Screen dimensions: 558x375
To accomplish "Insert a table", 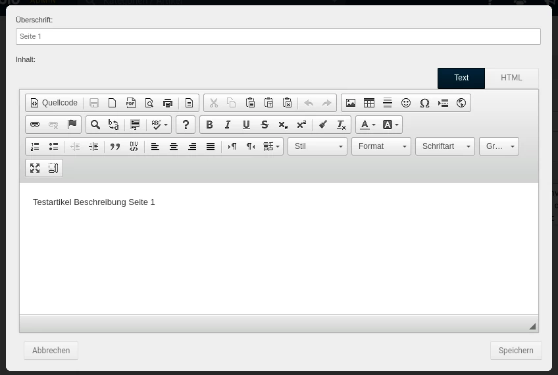I will tap(369, 103).
